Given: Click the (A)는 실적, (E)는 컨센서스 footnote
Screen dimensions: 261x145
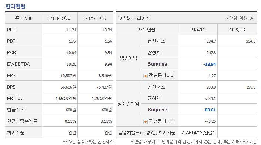Looking at the screenshot, I should 88,142.
